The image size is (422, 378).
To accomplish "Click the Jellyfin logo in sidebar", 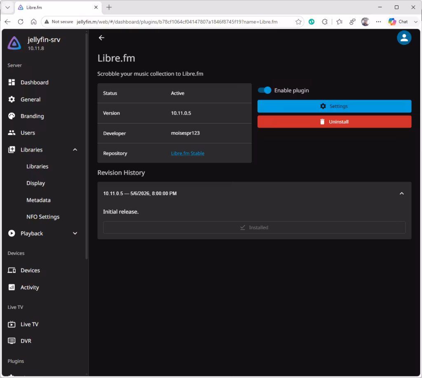I will click(x=14, y=43).
